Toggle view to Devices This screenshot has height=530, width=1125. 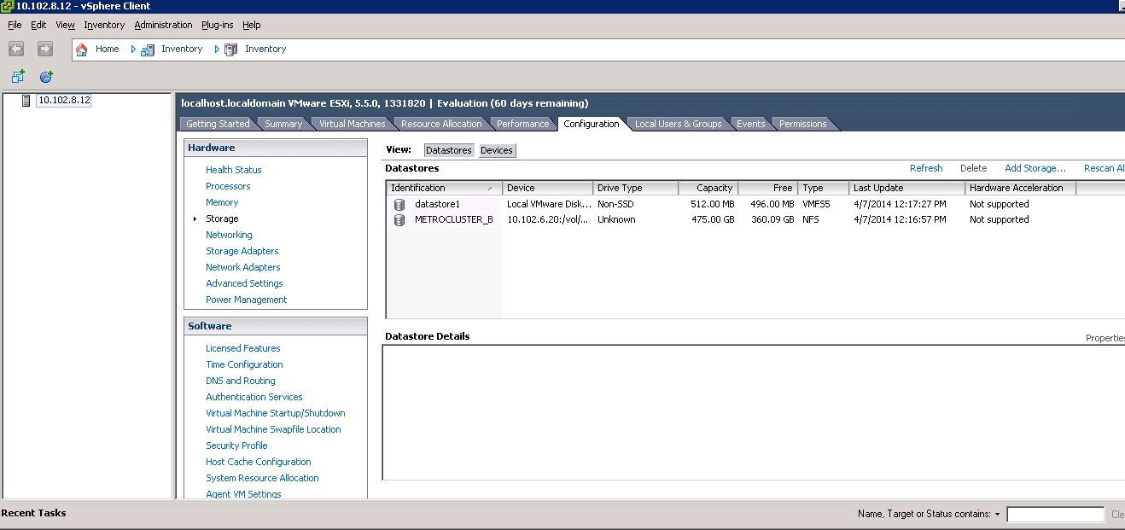tap(497, 150)
